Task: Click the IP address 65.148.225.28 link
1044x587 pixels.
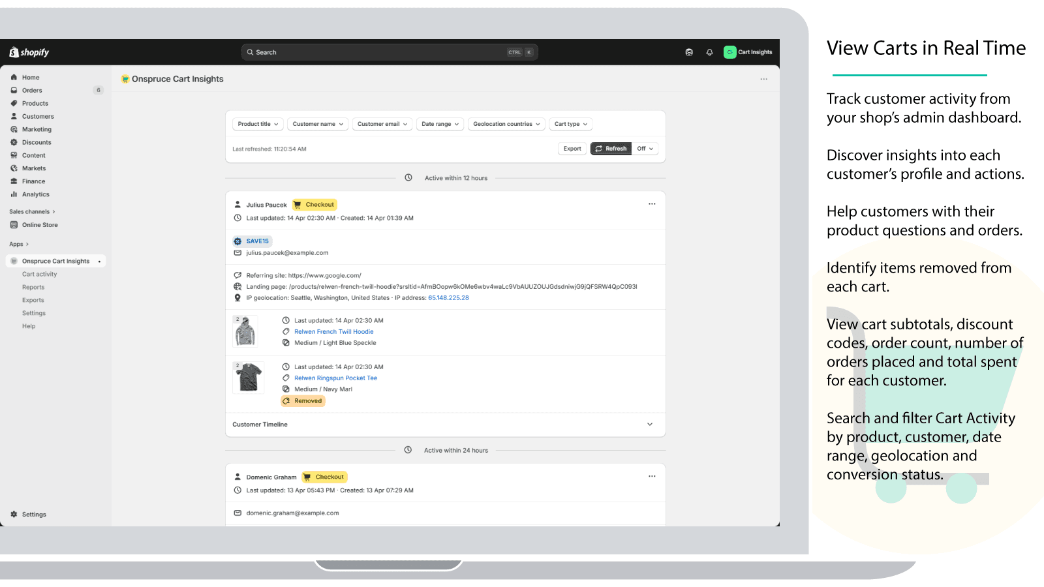Action: pos(448,298)
